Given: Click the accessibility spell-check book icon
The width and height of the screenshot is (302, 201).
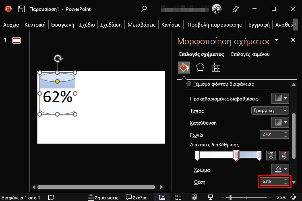Looking at the screenshot, I should [51, 197].
